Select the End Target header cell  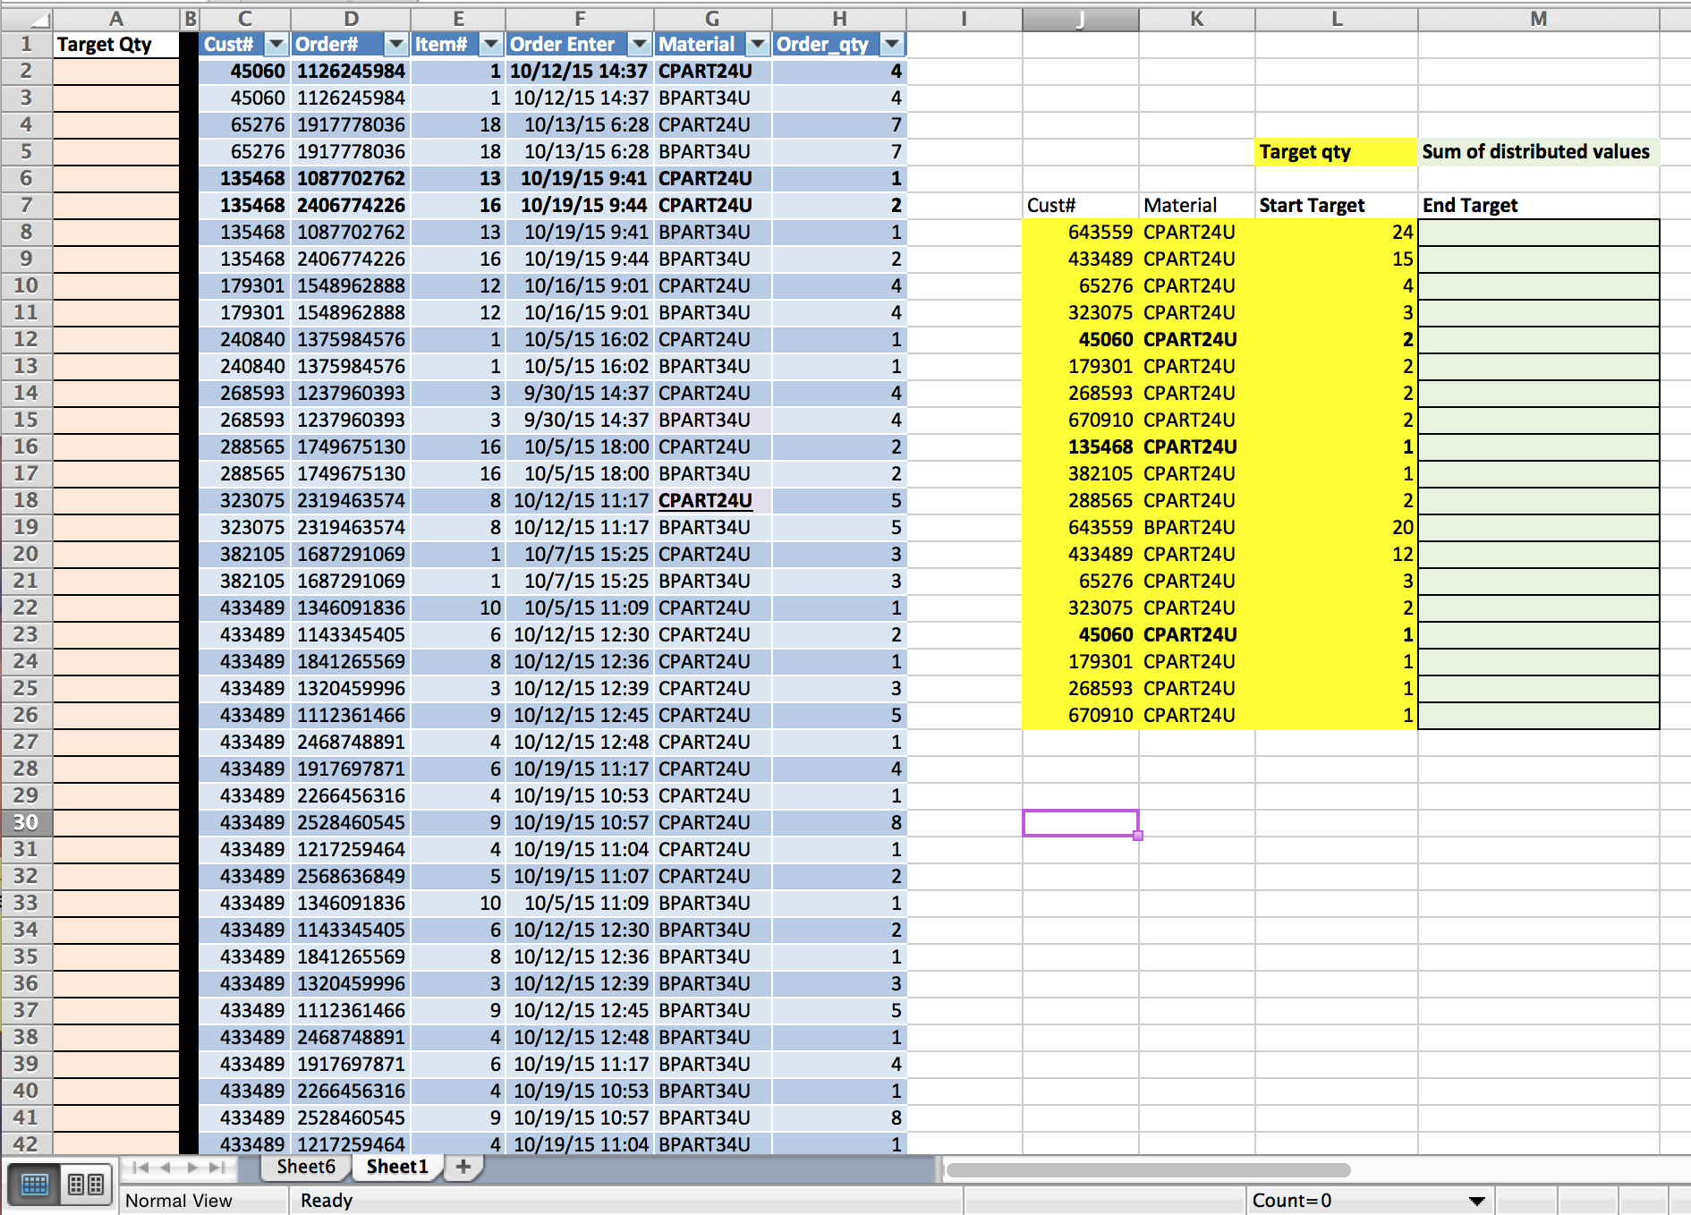click(1538, 206)
